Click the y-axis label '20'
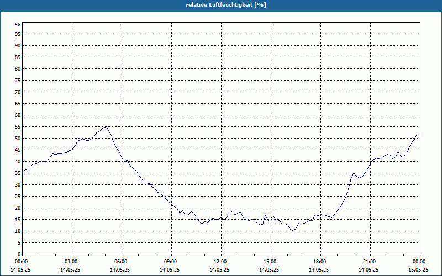Viewport: 442px width, 276px height. tap(18, 208)
